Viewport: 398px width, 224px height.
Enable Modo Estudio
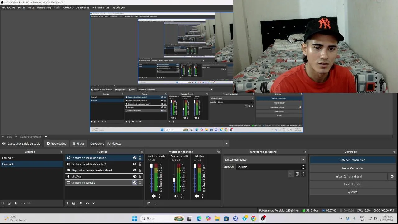click(352, 184)
